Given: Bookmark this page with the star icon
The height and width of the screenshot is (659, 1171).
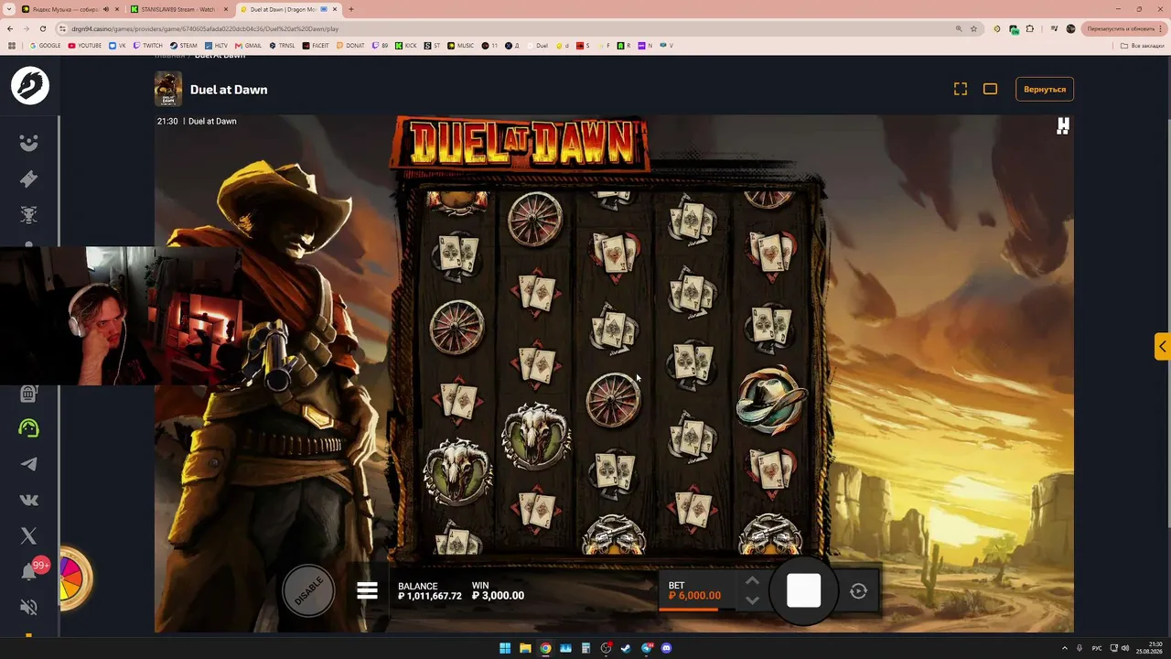Looking at the screenshot, I should tap(973, 28).
